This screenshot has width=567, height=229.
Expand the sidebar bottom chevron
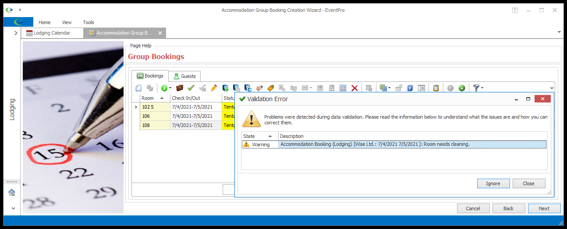(13, 208)
